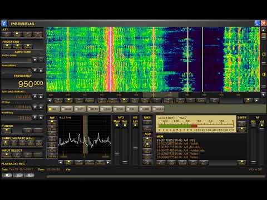Screen dimensions: 267x200
Task: Toggle the Presel front-end filter
Action: point(7,47)
